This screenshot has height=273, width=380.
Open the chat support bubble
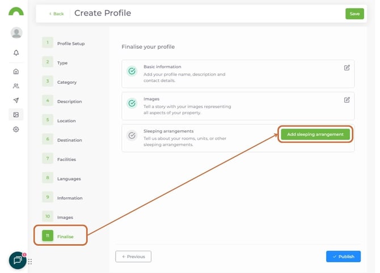(18, 260)
